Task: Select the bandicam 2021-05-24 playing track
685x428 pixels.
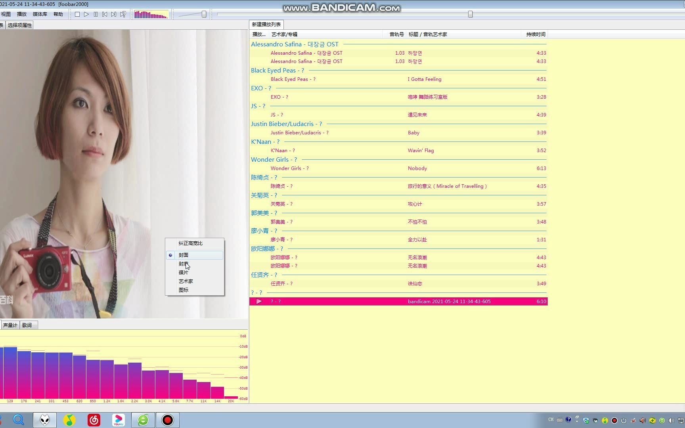Action: pos(398,302)
